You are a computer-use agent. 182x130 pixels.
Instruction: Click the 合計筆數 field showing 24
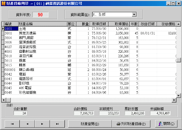[20, 113]
